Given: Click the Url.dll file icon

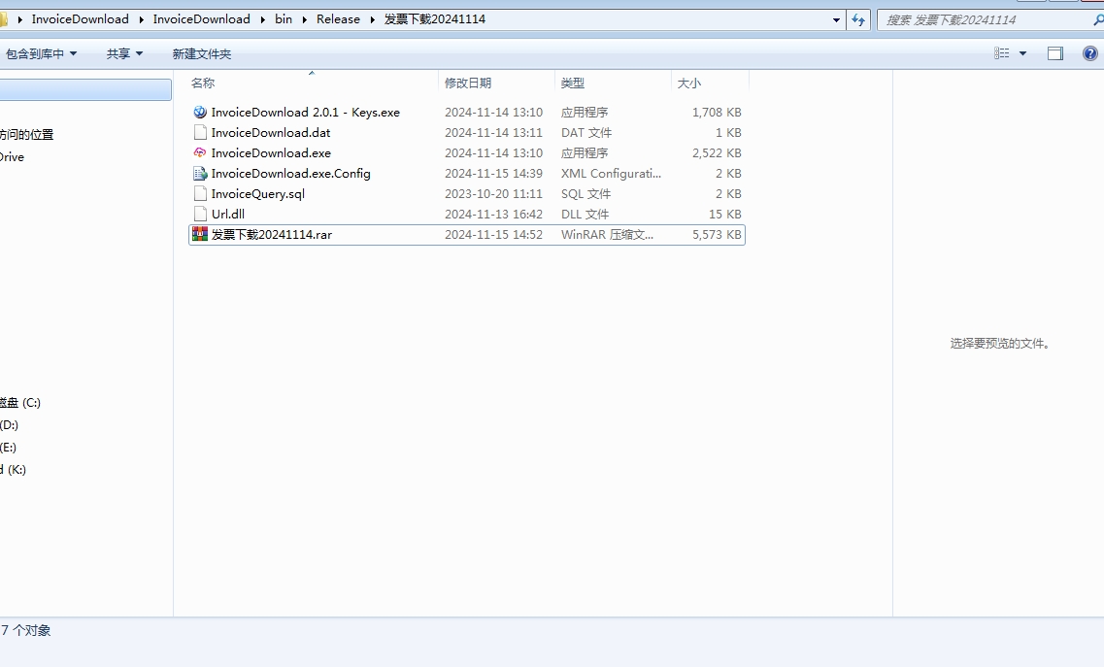Looking at the screenshot, I should tap(200, 215).
